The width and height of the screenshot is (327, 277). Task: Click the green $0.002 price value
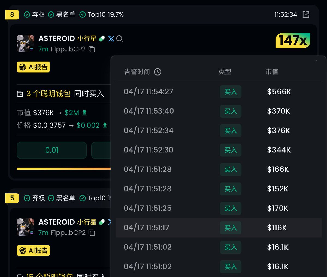click(88, 125)
